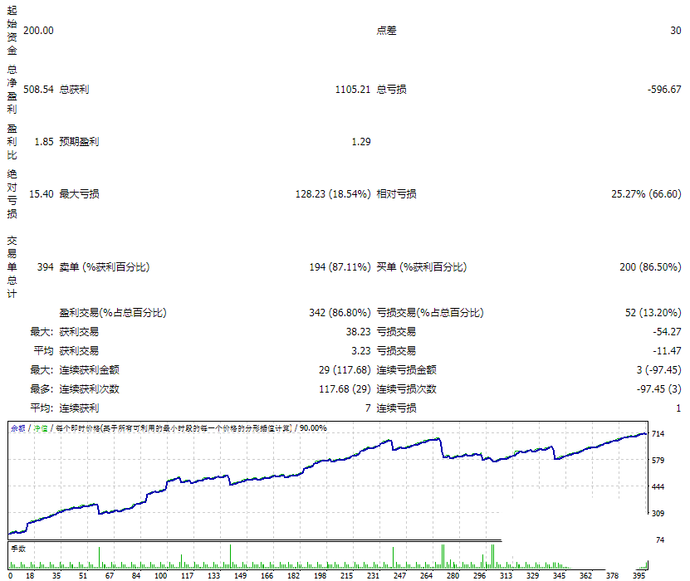Click the 点差 label
The image size is (690, 581).
tap(386, 31)
